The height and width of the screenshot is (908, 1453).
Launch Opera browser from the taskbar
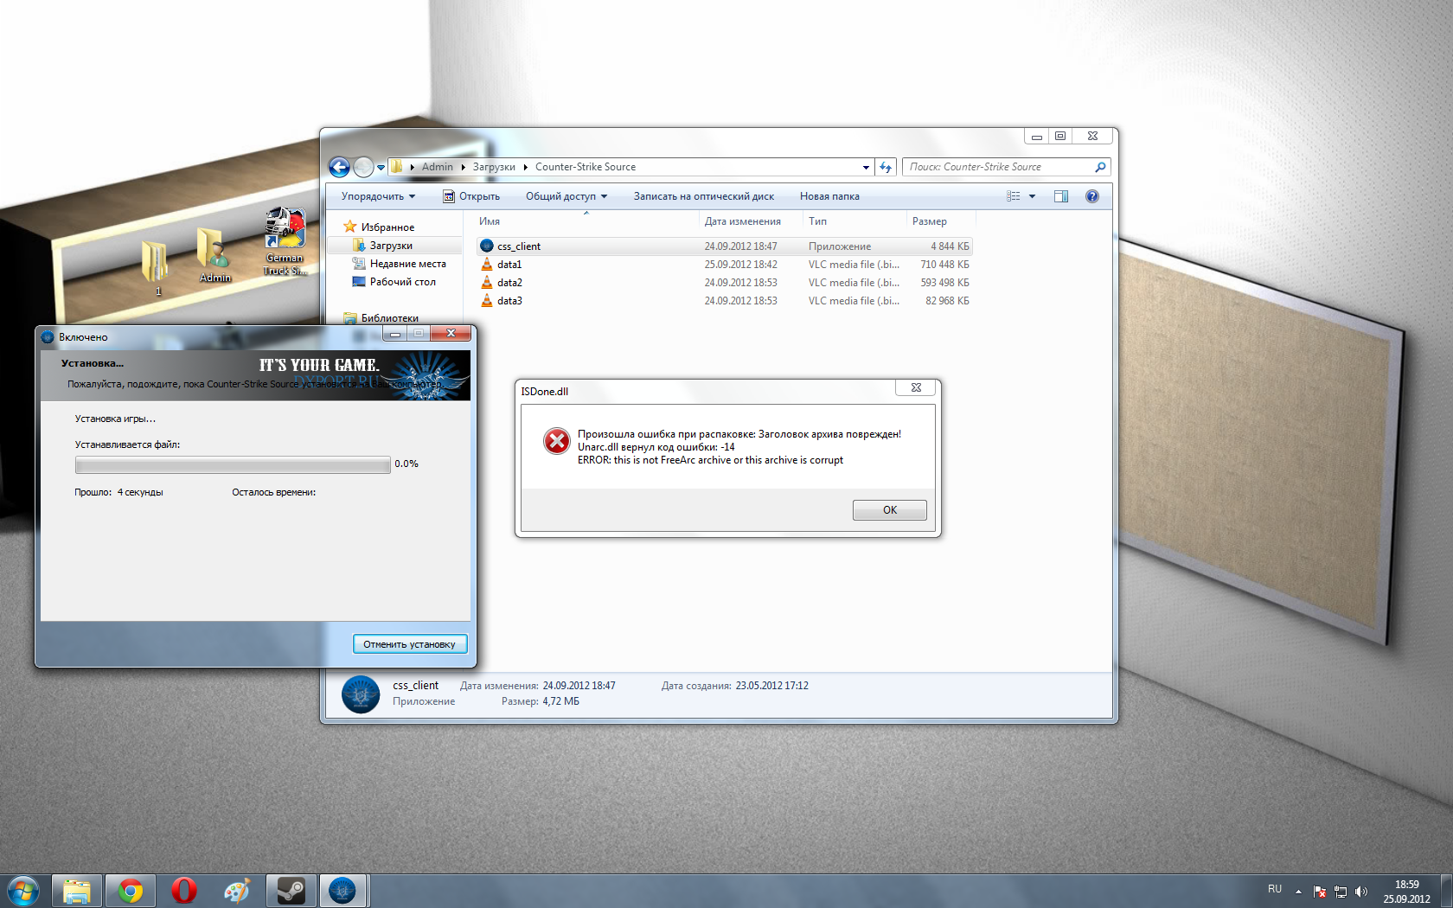coord(183,891)
